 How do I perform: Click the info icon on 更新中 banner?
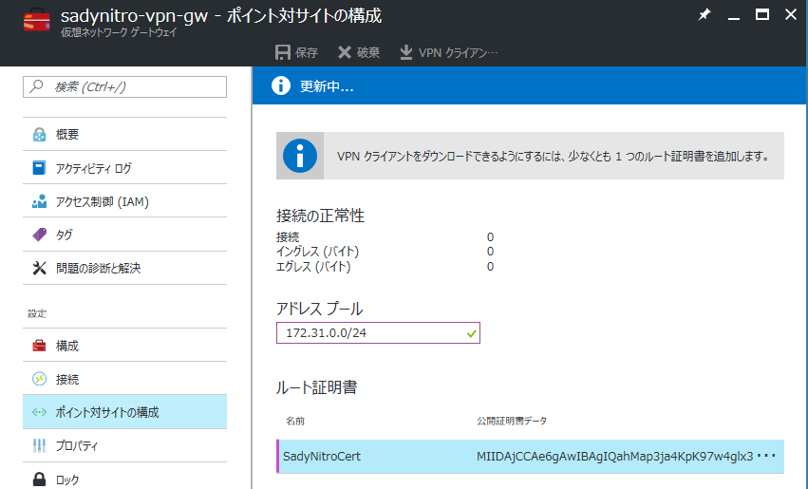tap(281, 85)
